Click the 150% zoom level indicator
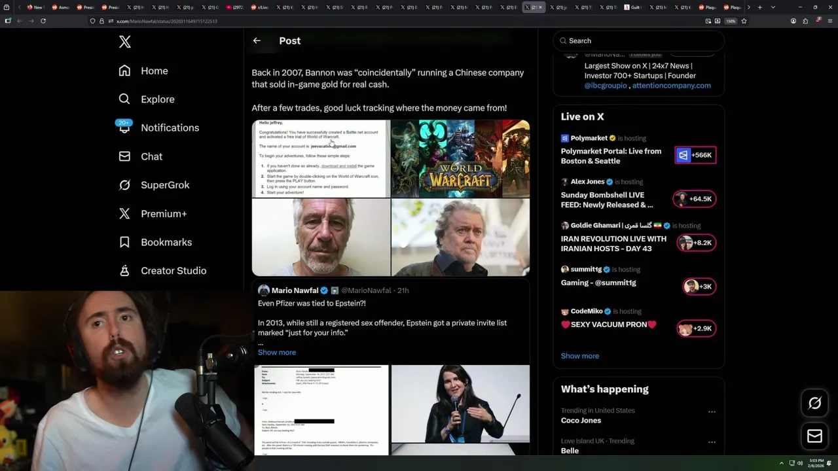The height and width of the screenshot is (471, 838). point(731,21)
